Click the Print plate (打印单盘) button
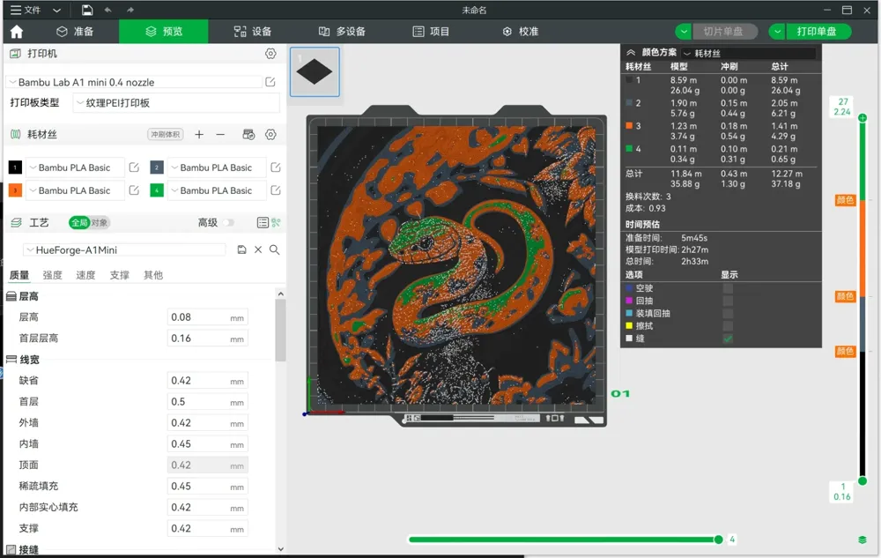 [x=818, y=32]
